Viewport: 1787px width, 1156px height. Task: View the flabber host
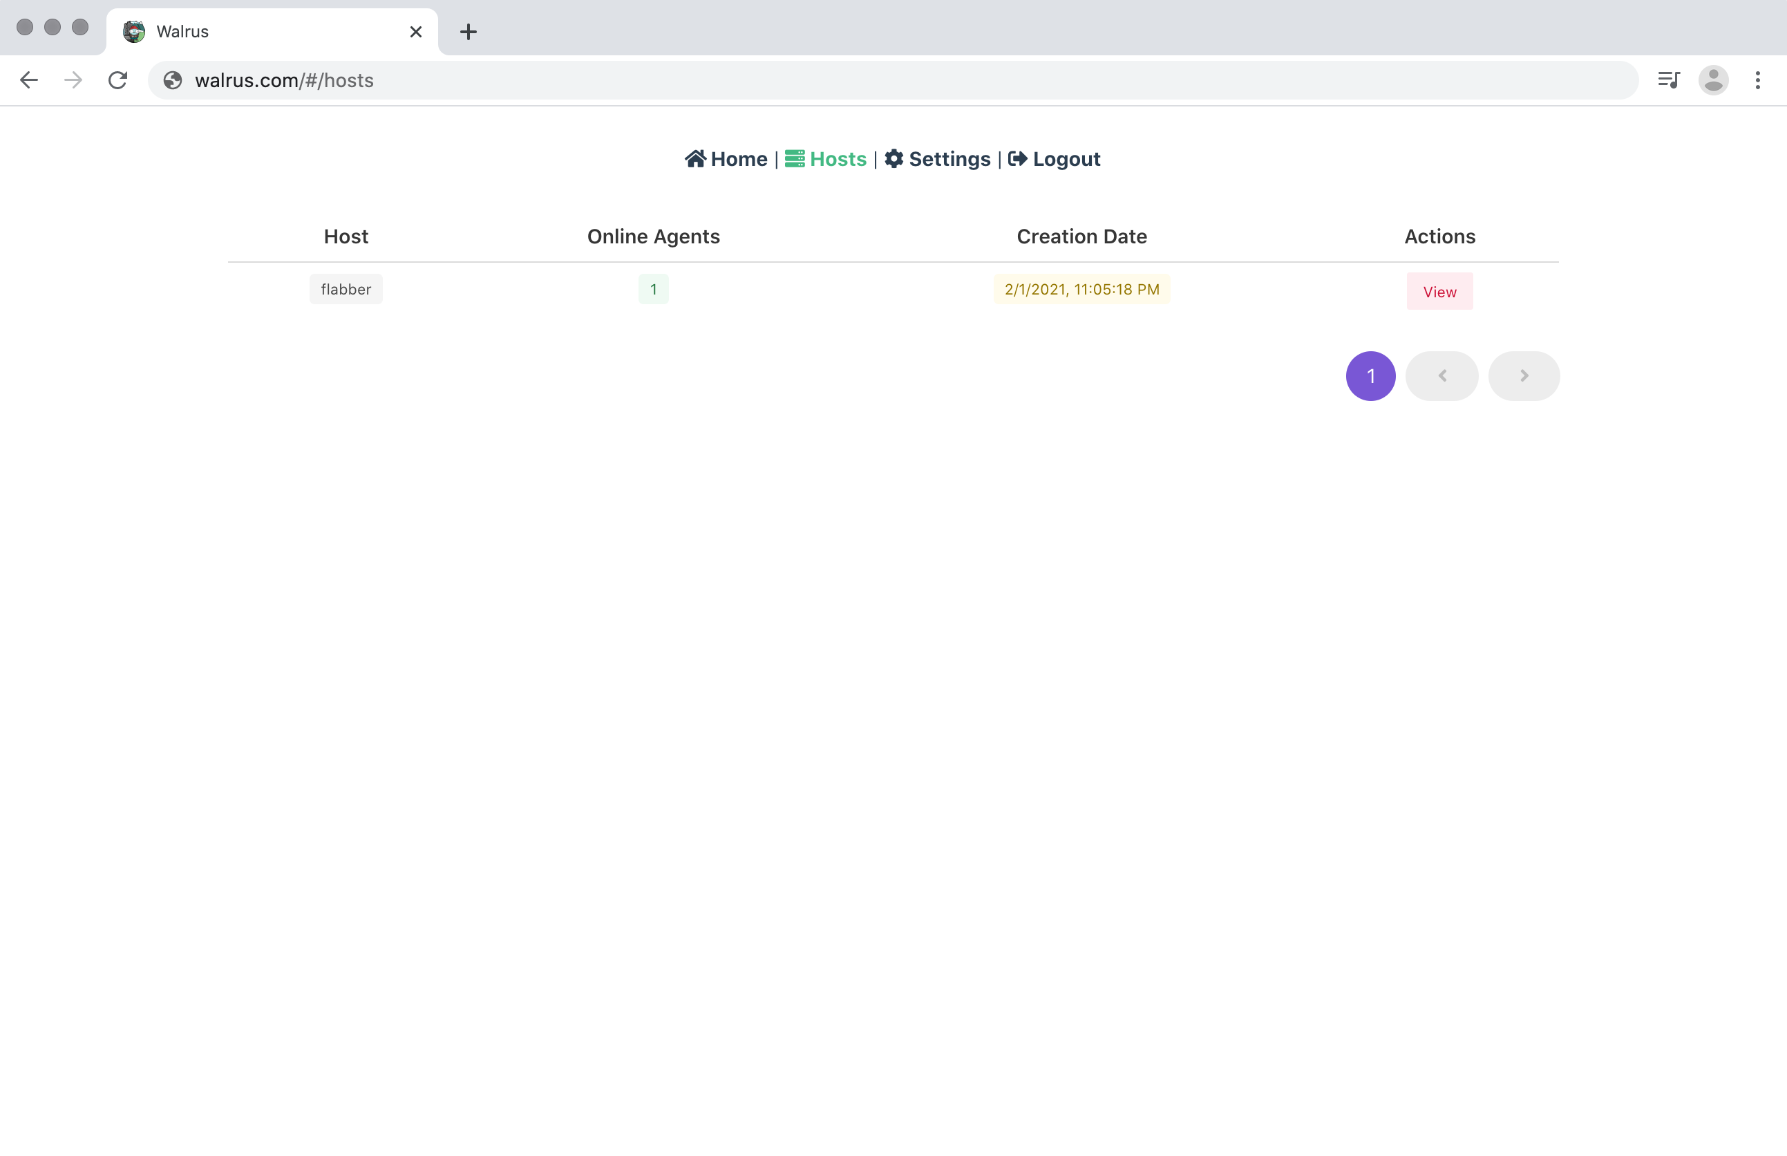(x=1439, y=292)
